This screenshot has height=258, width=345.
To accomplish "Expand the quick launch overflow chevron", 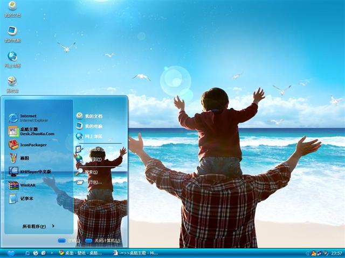I will pyautogui.click(x=52, y=253).
